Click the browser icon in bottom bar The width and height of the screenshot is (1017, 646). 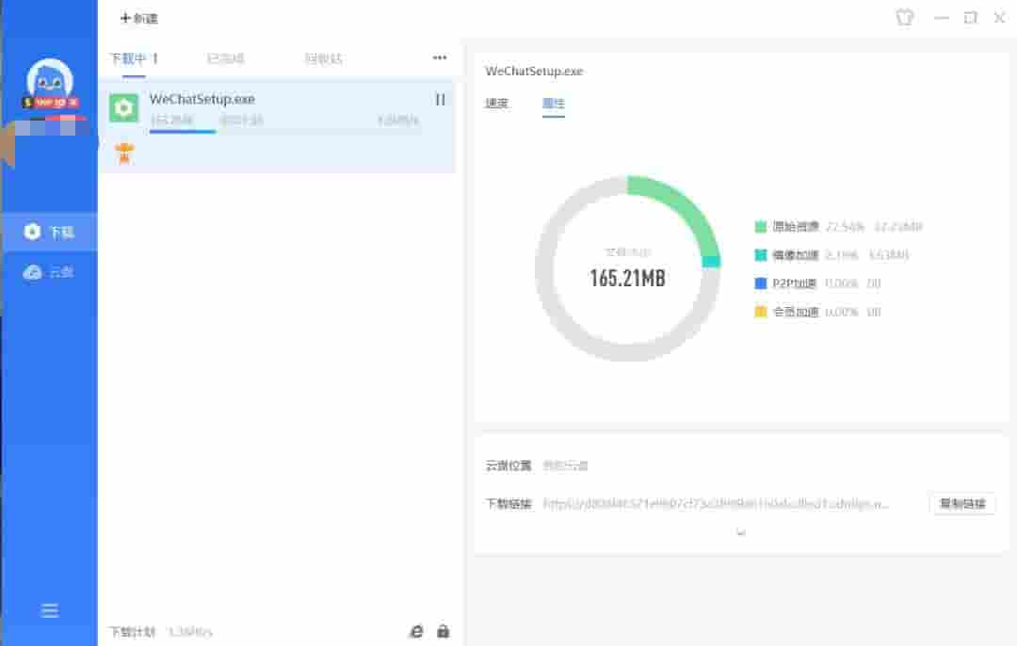[416, 631]
